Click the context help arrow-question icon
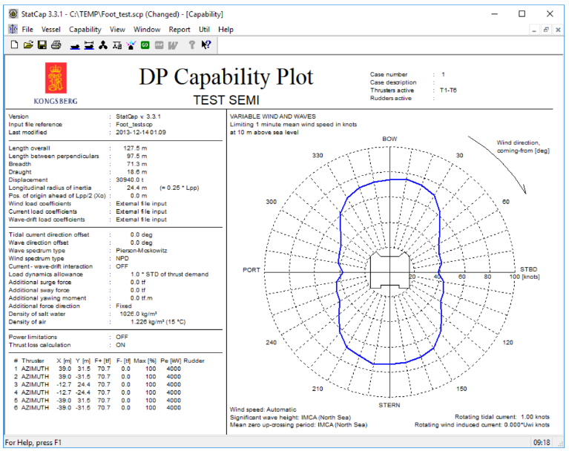Image resolution: width=569 pixels, height=451 pixels. pos(205,45)
